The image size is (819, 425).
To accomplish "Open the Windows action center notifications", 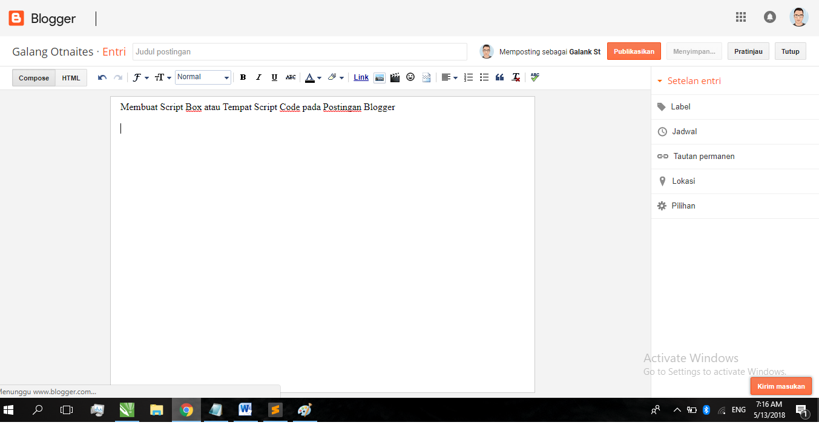I will point(802,410).
